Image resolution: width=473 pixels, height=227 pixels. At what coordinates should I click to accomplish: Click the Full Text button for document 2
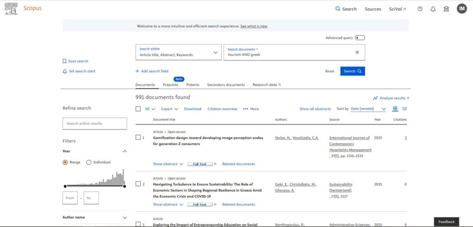coord(200,204)
